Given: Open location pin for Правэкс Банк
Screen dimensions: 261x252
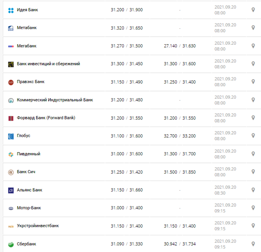Looking at the screenshot, I should pos(253,82).
